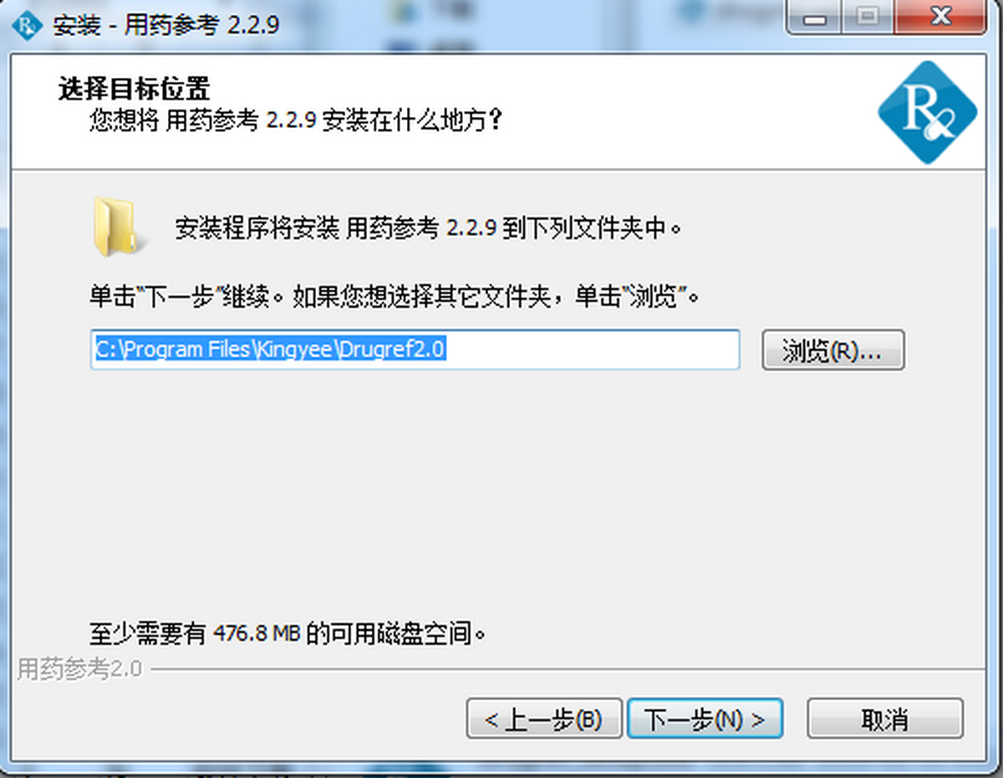Image resolution: width=1003 pixels, height=778 pixels.
Task: Go back with the 上一步(B) button
Action: pyautogui.click(x=544, y=719)
